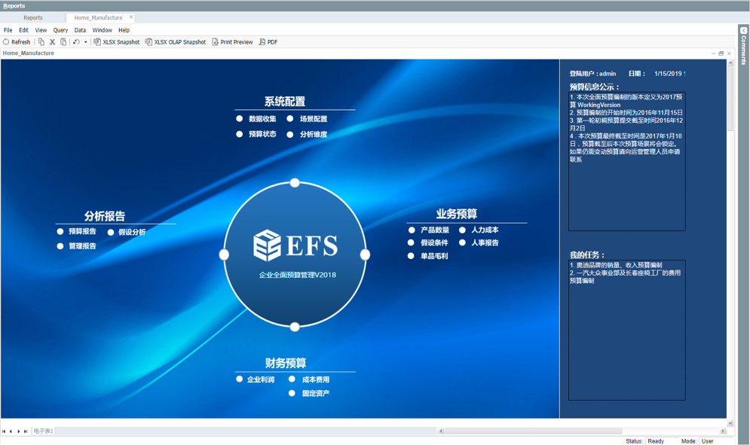Click the 分析报告 section heading
The width and height of the screenshot is (750, 445).
click(x=105, y=216)
